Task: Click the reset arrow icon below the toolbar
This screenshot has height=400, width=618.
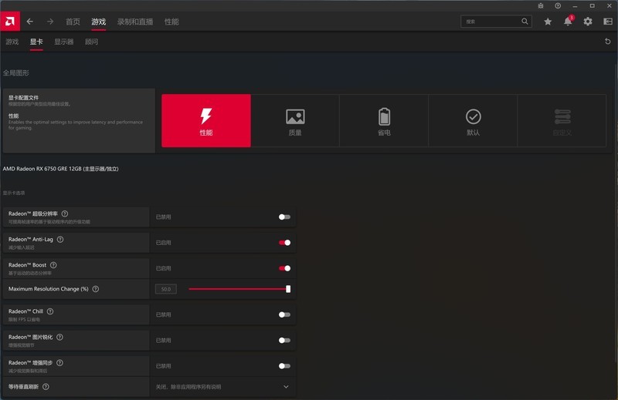Action: [608, 42]
